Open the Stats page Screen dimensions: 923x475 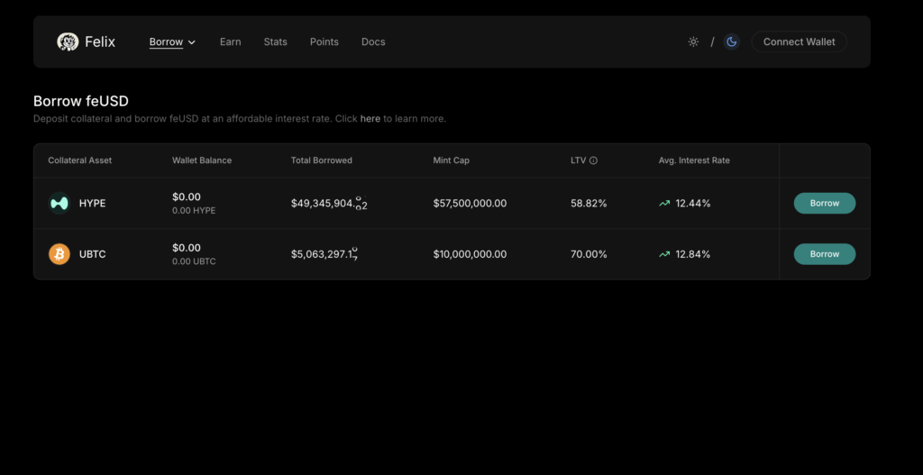point(276,41)
